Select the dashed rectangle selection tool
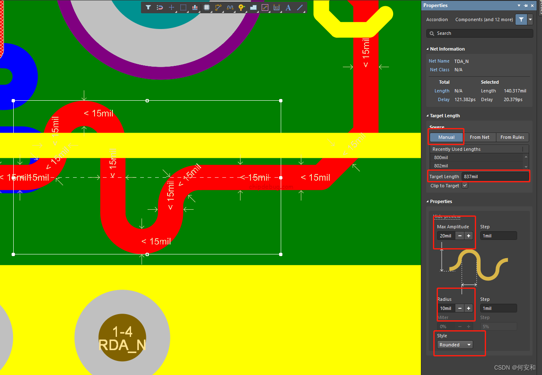 point(183,7)
